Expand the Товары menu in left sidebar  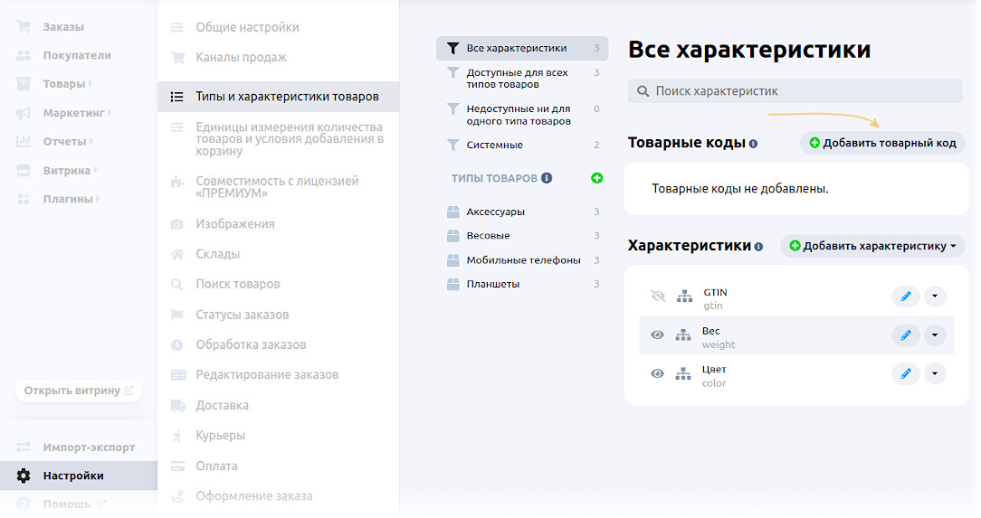click(x=64, y=84)
